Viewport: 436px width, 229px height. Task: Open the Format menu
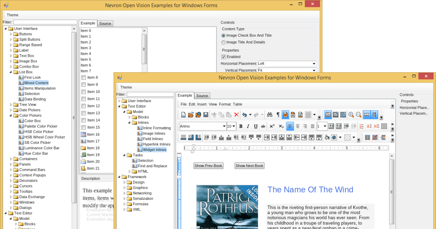click(x=225, y=104)
